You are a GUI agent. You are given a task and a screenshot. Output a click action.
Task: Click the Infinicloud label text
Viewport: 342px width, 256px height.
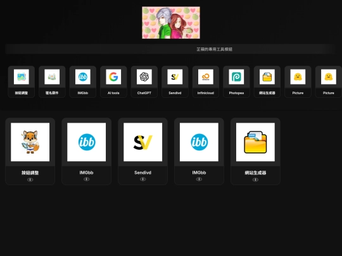[x=206, y=93]
